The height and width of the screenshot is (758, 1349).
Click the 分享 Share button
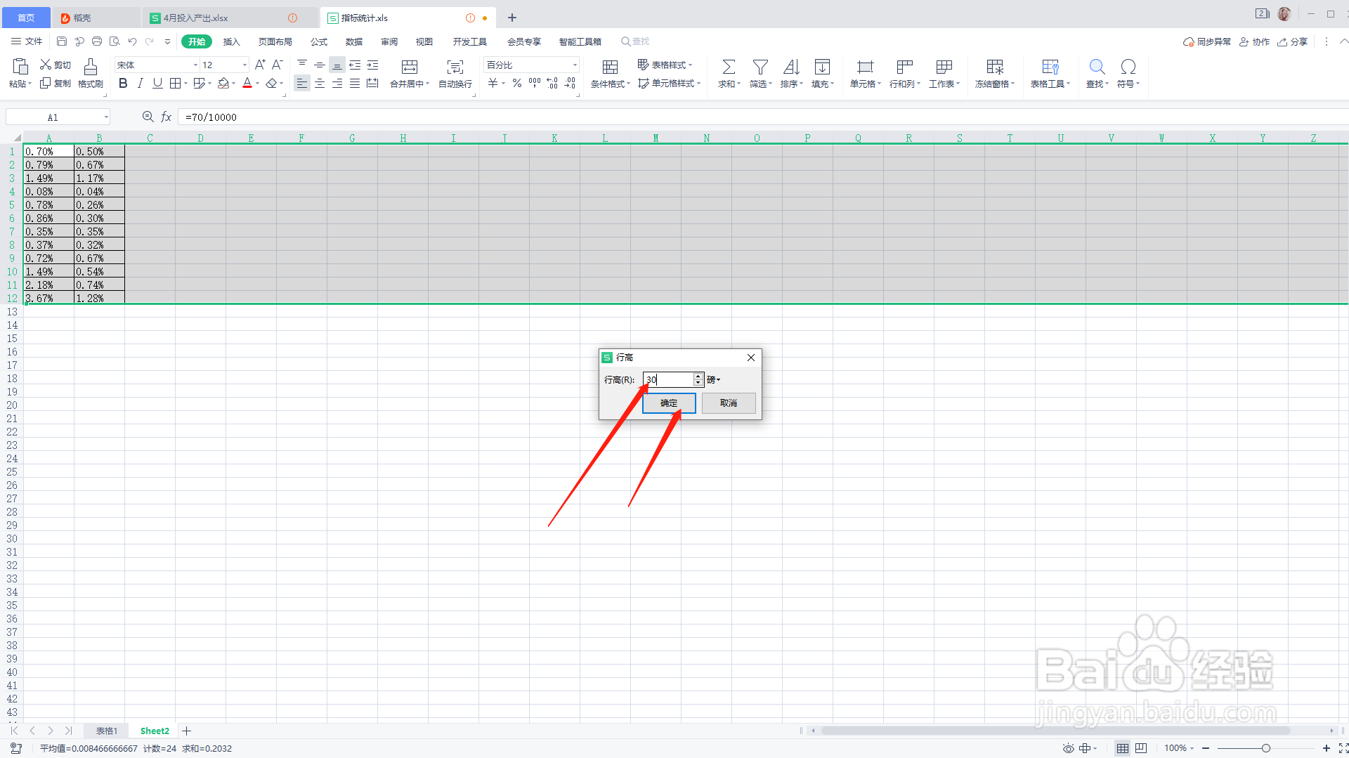(1293, 41)
